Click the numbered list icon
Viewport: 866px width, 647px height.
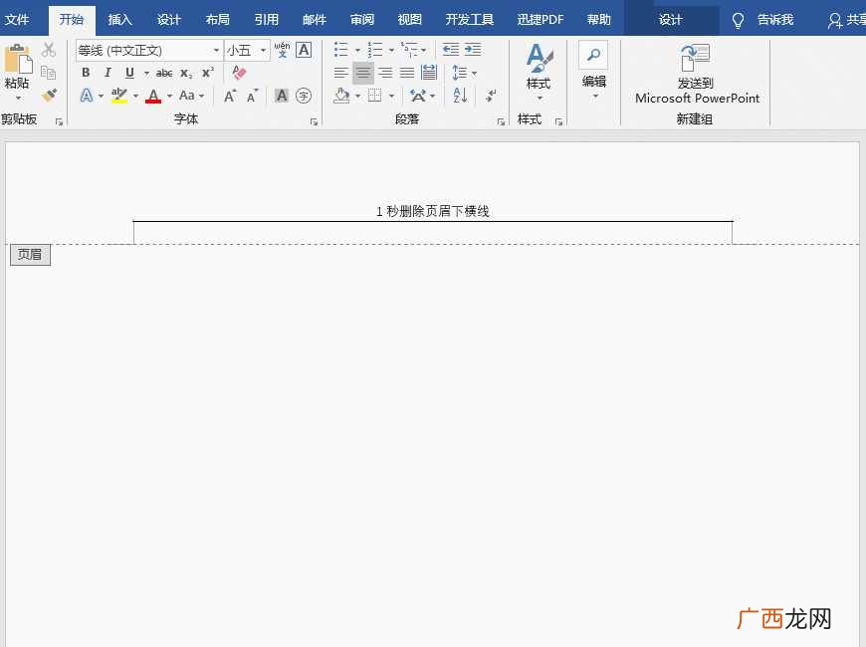tap(375, 50)
